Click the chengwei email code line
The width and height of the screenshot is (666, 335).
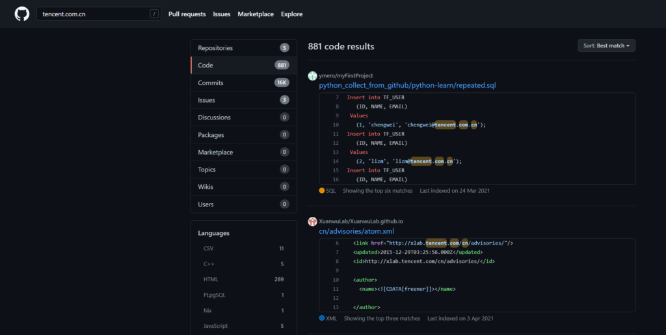421,125
